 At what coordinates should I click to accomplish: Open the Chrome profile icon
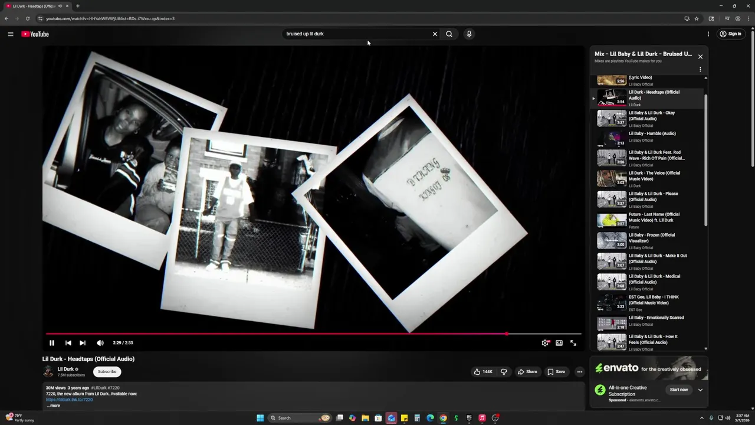[737, 18]
